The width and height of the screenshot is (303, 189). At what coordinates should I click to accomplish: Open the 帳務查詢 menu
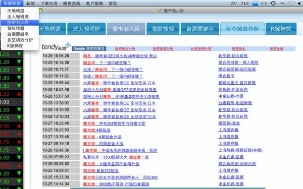72,4
